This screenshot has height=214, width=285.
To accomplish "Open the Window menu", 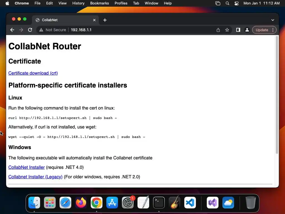I will click(151, 3).
